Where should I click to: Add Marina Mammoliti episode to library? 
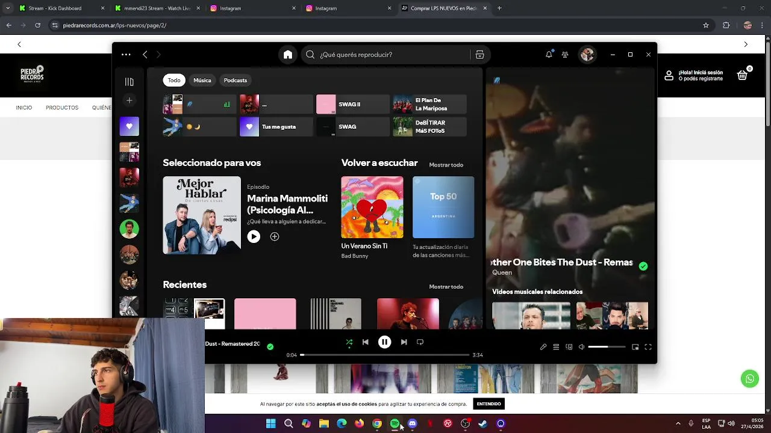[x=275, y=237]
